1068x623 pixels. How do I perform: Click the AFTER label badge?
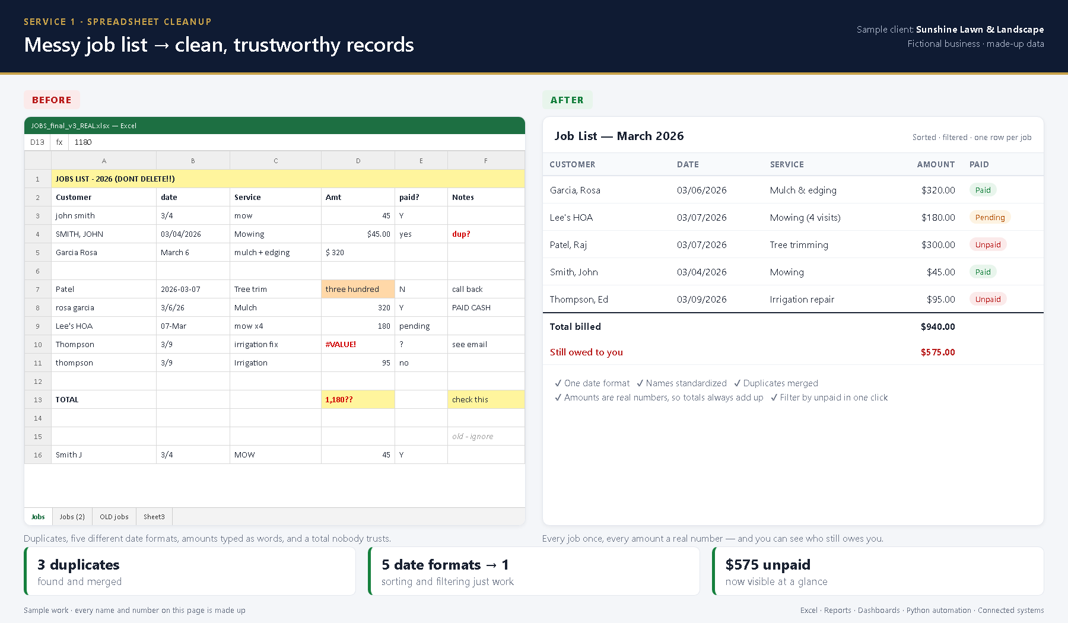point(567,100)
